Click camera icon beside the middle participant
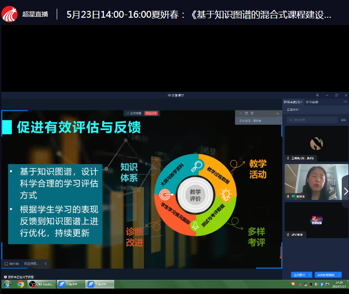 [293, 196]
